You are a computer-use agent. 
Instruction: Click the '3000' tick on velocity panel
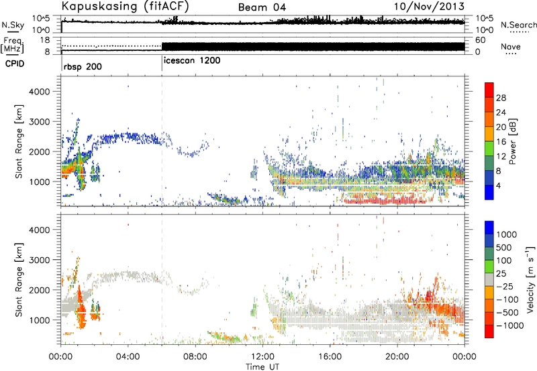pyautogui.click(x=40, y=260)
